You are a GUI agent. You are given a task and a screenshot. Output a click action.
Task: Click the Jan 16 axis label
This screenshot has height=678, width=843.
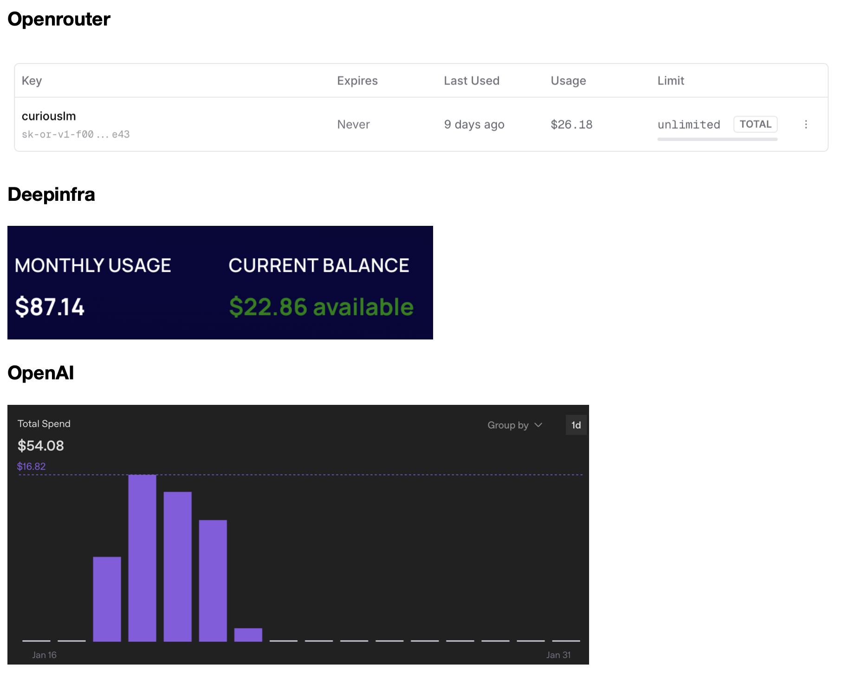(x=44, y=655)
